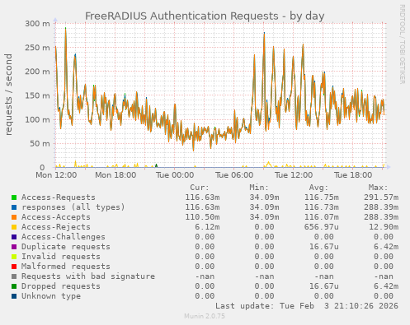The height and width of the screenshot is (325, 410).
Task: Select the Duplicate requests legend label
Action: [x=66, y=247]
